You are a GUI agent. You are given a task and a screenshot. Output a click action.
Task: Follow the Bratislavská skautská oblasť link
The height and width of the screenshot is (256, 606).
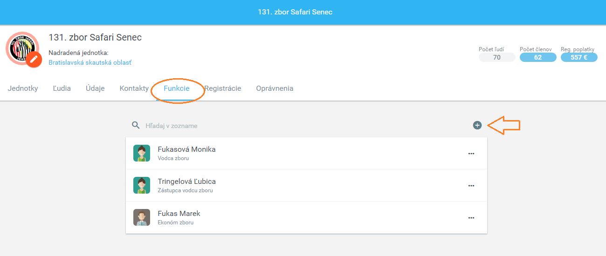pos(90,62)
